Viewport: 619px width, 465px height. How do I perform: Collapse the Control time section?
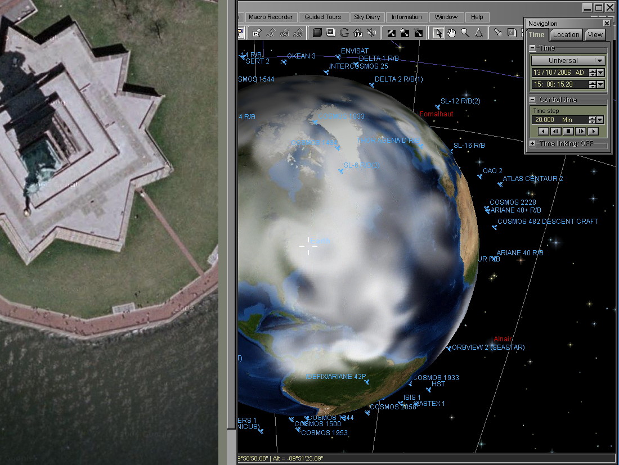pyautogui.click(x=533, y=100)
